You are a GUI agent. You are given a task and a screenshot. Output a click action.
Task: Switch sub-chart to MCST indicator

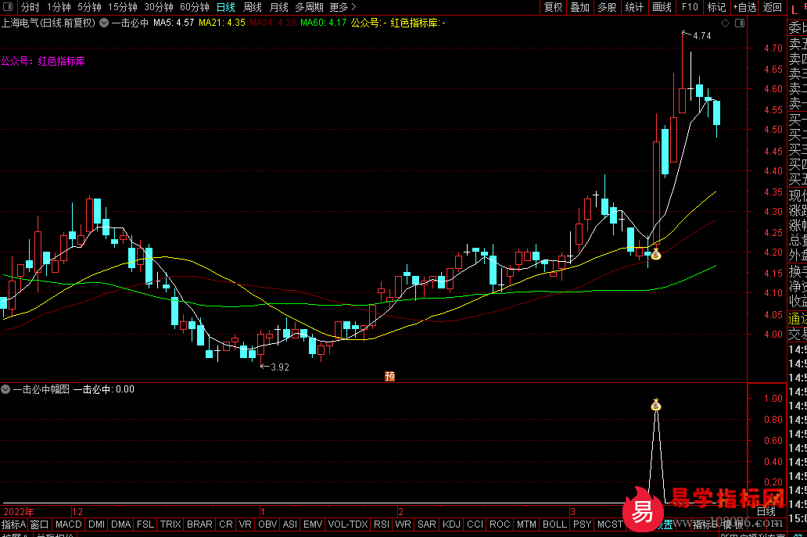point(610,524)
